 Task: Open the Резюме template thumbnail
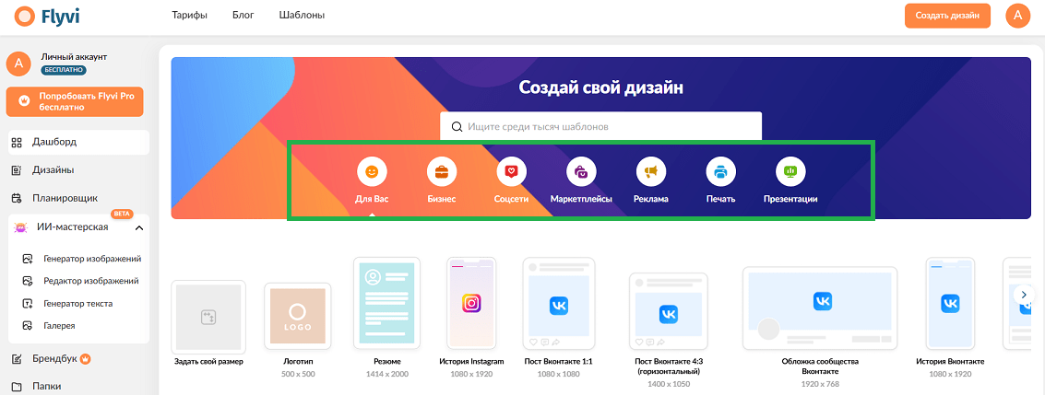click(x=387, y=303)
